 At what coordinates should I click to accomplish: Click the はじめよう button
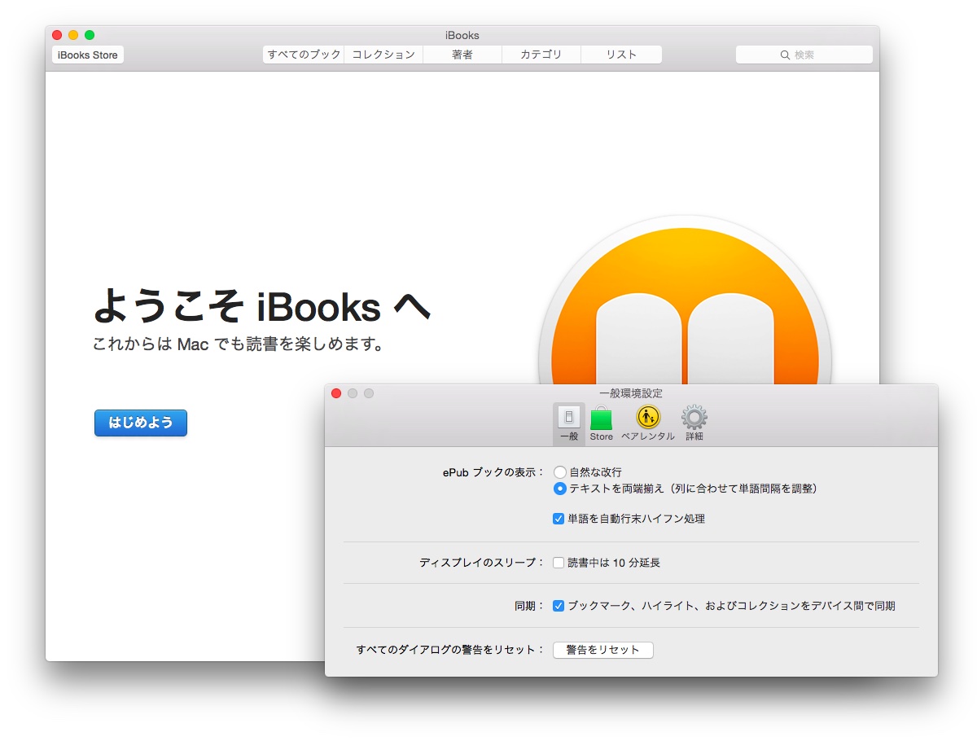coord(141,423)
